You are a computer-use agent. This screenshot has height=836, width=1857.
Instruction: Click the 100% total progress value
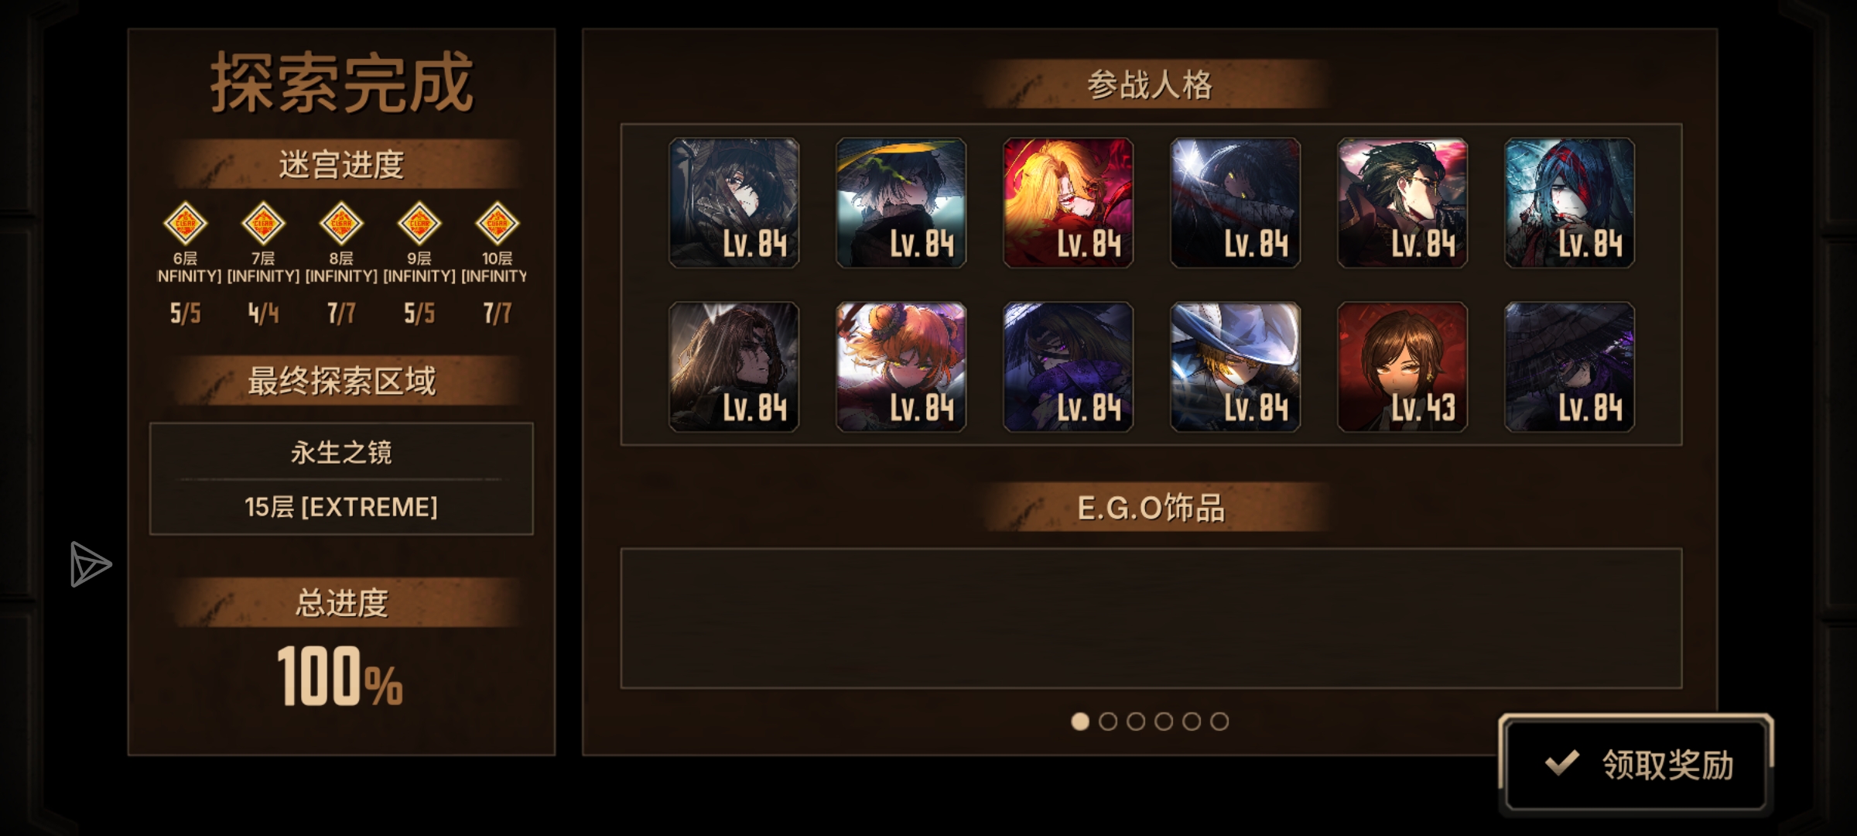click(x=340, y=676)
